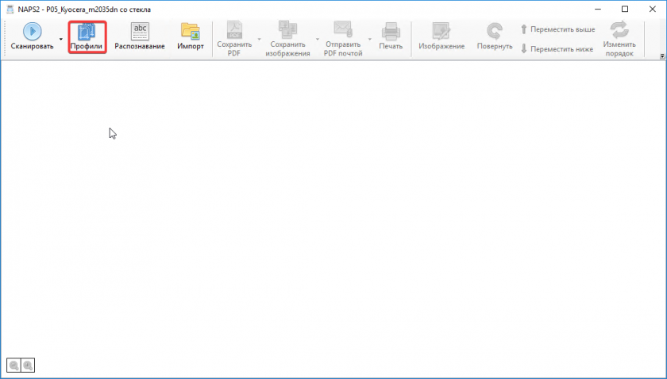667x379 pixels.
Task: Click the Печать printer icon
Action: (x=391, y=32)
